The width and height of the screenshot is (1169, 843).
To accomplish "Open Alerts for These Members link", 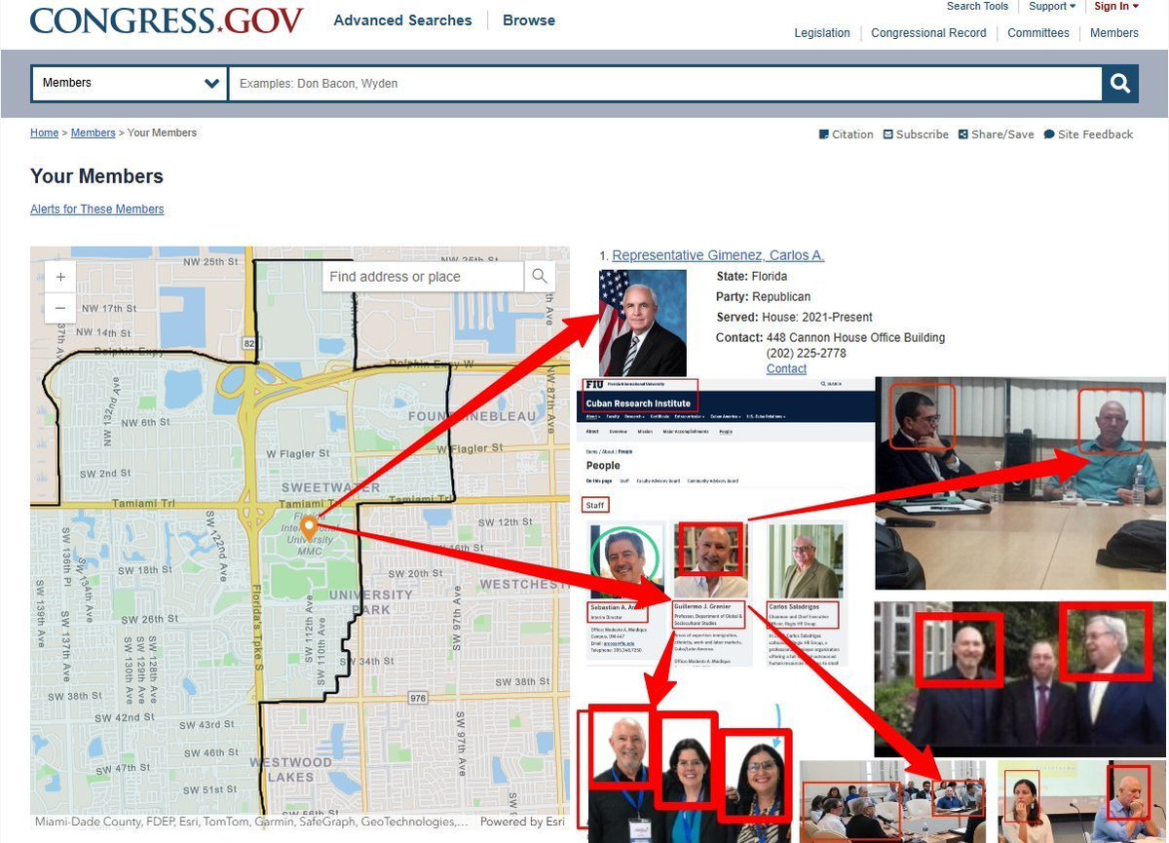I will tap(97, 209).
